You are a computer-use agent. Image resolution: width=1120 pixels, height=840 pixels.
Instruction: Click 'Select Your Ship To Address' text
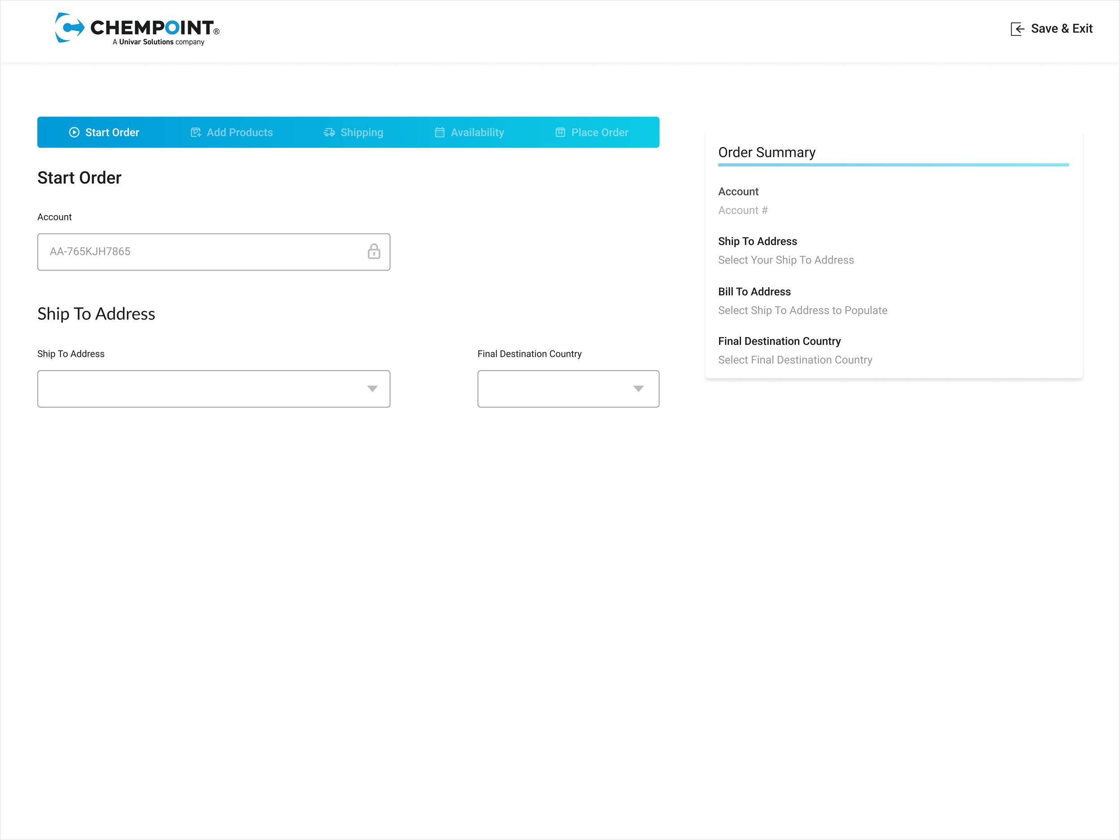[786, 260]
